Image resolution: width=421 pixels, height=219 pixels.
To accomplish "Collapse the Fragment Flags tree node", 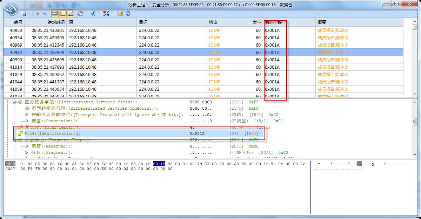I will point(14,140).
